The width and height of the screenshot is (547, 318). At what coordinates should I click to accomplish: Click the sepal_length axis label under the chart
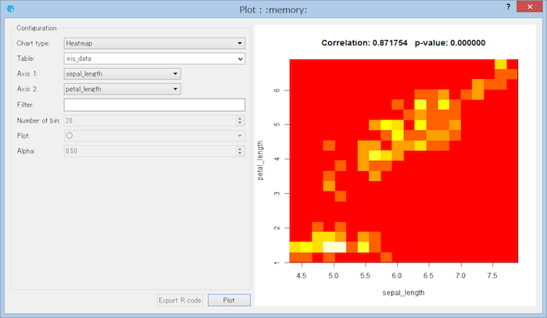tap(403, 292)
